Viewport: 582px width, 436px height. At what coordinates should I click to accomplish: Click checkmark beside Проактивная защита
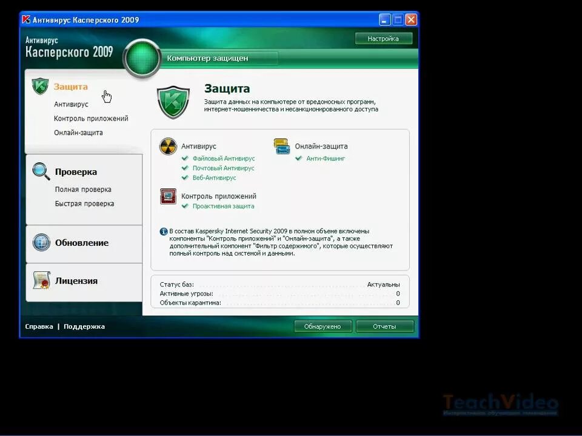coord(185,206)
